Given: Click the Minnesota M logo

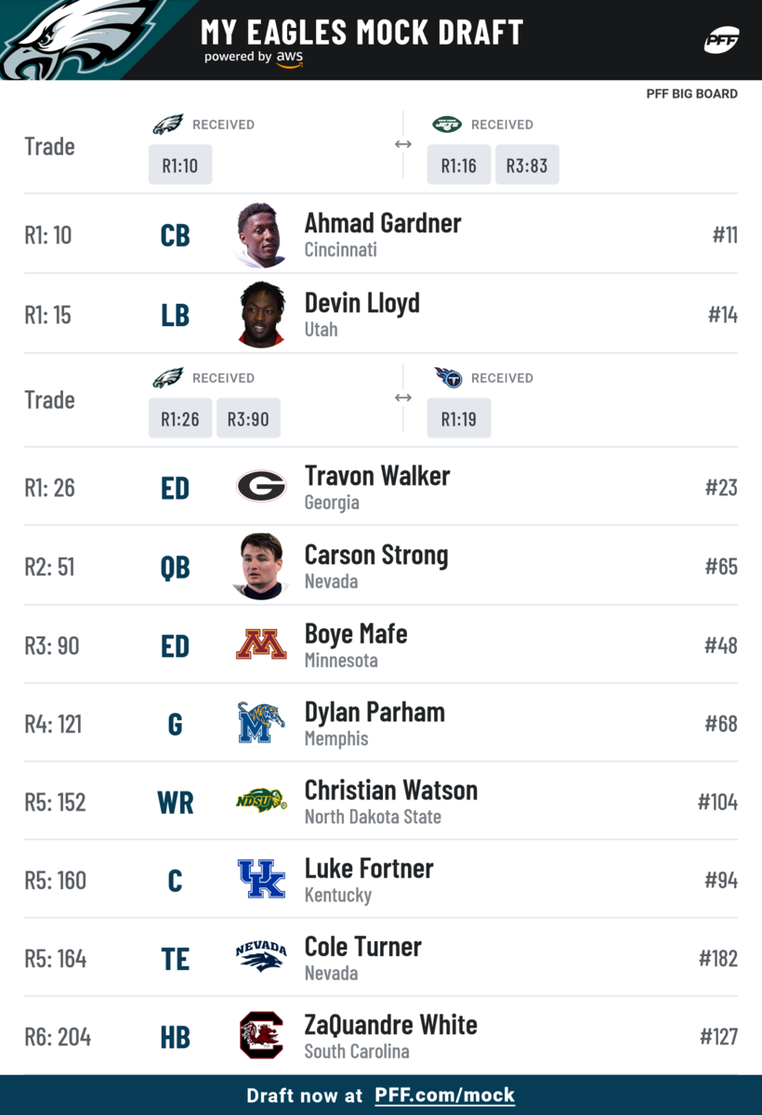Looking at the screenshot, I should click(261, 644).
